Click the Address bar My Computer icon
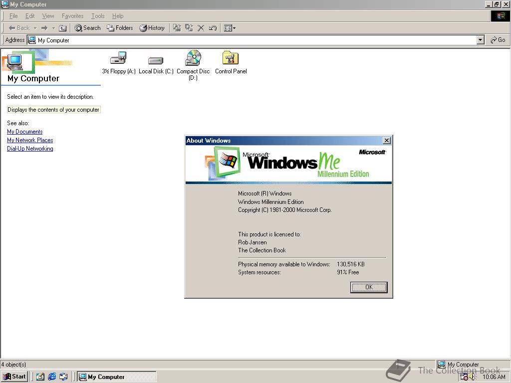Screen dimensions: 511x383 tap(32, 40)
